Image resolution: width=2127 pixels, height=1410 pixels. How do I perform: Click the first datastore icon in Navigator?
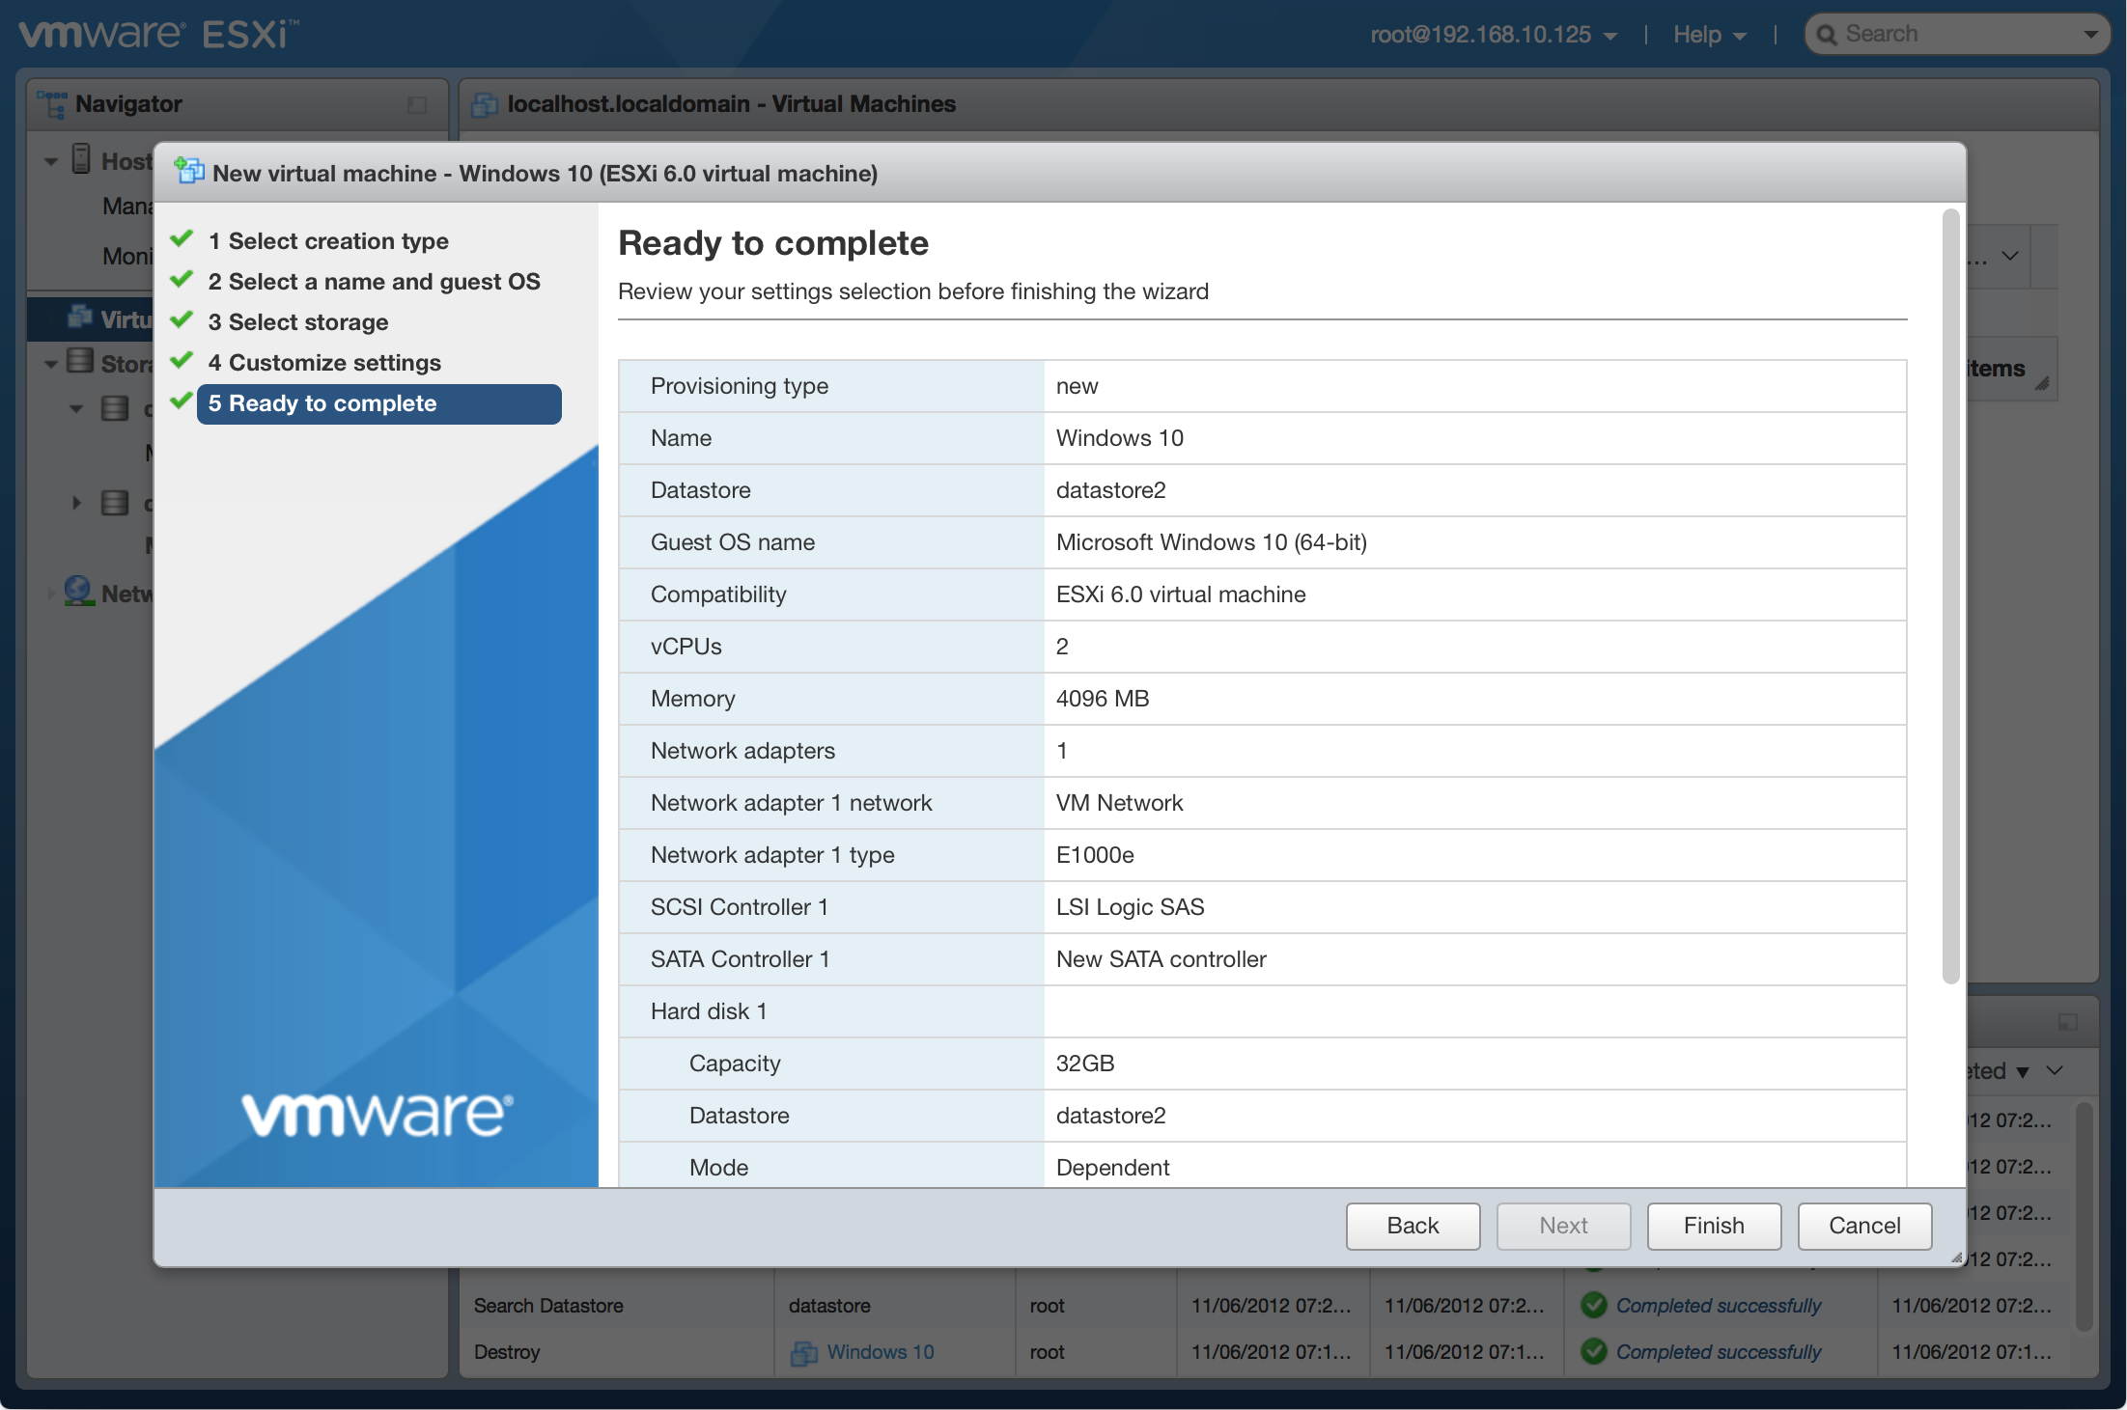coord(115,408)
